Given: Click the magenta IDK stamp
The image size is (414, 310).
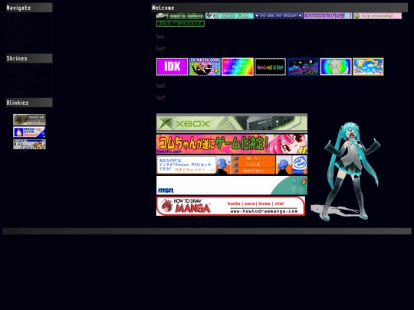Looking at the screenshot, I should click(x=172, y=67).
